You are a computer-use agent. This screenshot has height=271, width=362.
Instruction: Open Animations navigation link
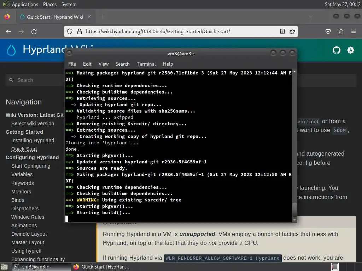tap(24, 225)
